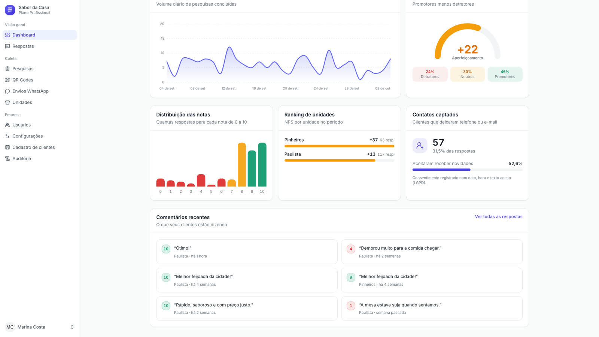Screen dimensions: 599x337
Task: Open the Sabor da Casa workspace selector
Action: (x=40, y=10)
